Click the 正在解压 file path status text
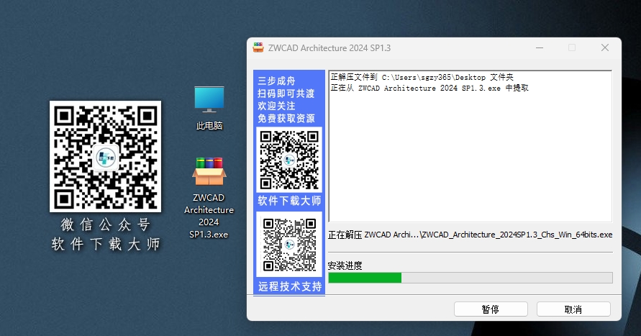The height and width of the screenshot is (336, 641). point(470,235)
